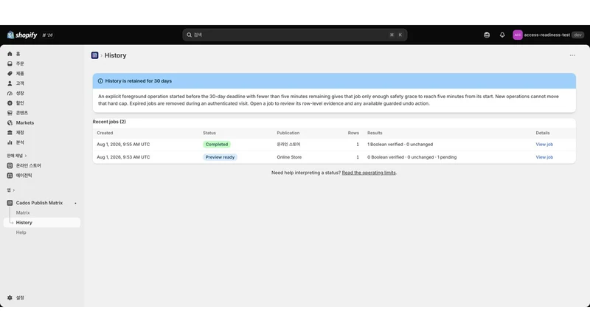Open Settings (설정) gear icon
Viewport: 590px width, 332px height.
tap(10, 298)
